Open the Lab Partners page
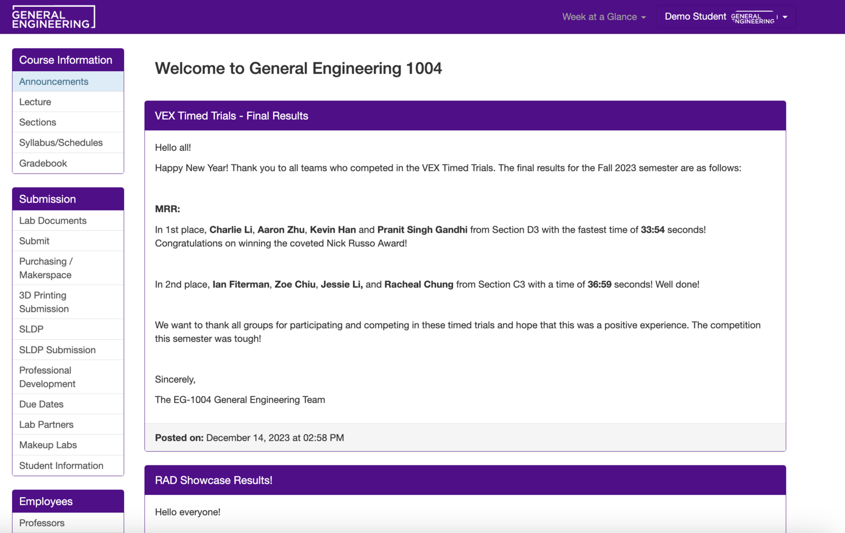845x533 pixels. point(46,424)
